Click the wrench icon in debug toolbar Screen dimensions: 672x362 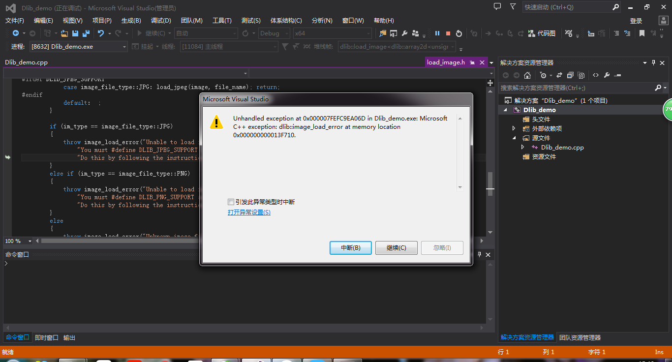click(404, 33)
